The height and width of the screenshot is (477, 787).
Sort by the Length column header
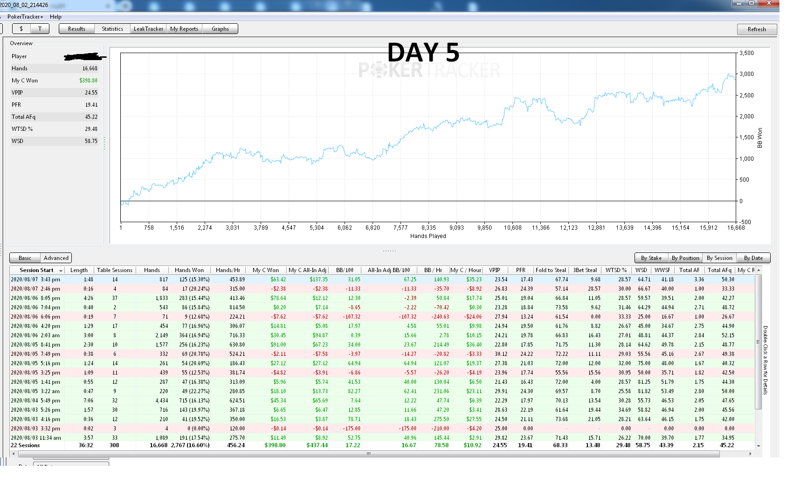pos(79,270)
